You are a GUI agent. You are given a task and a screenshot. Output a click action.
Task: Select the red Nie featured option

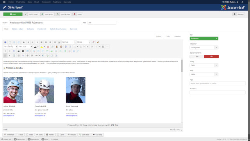211,56
